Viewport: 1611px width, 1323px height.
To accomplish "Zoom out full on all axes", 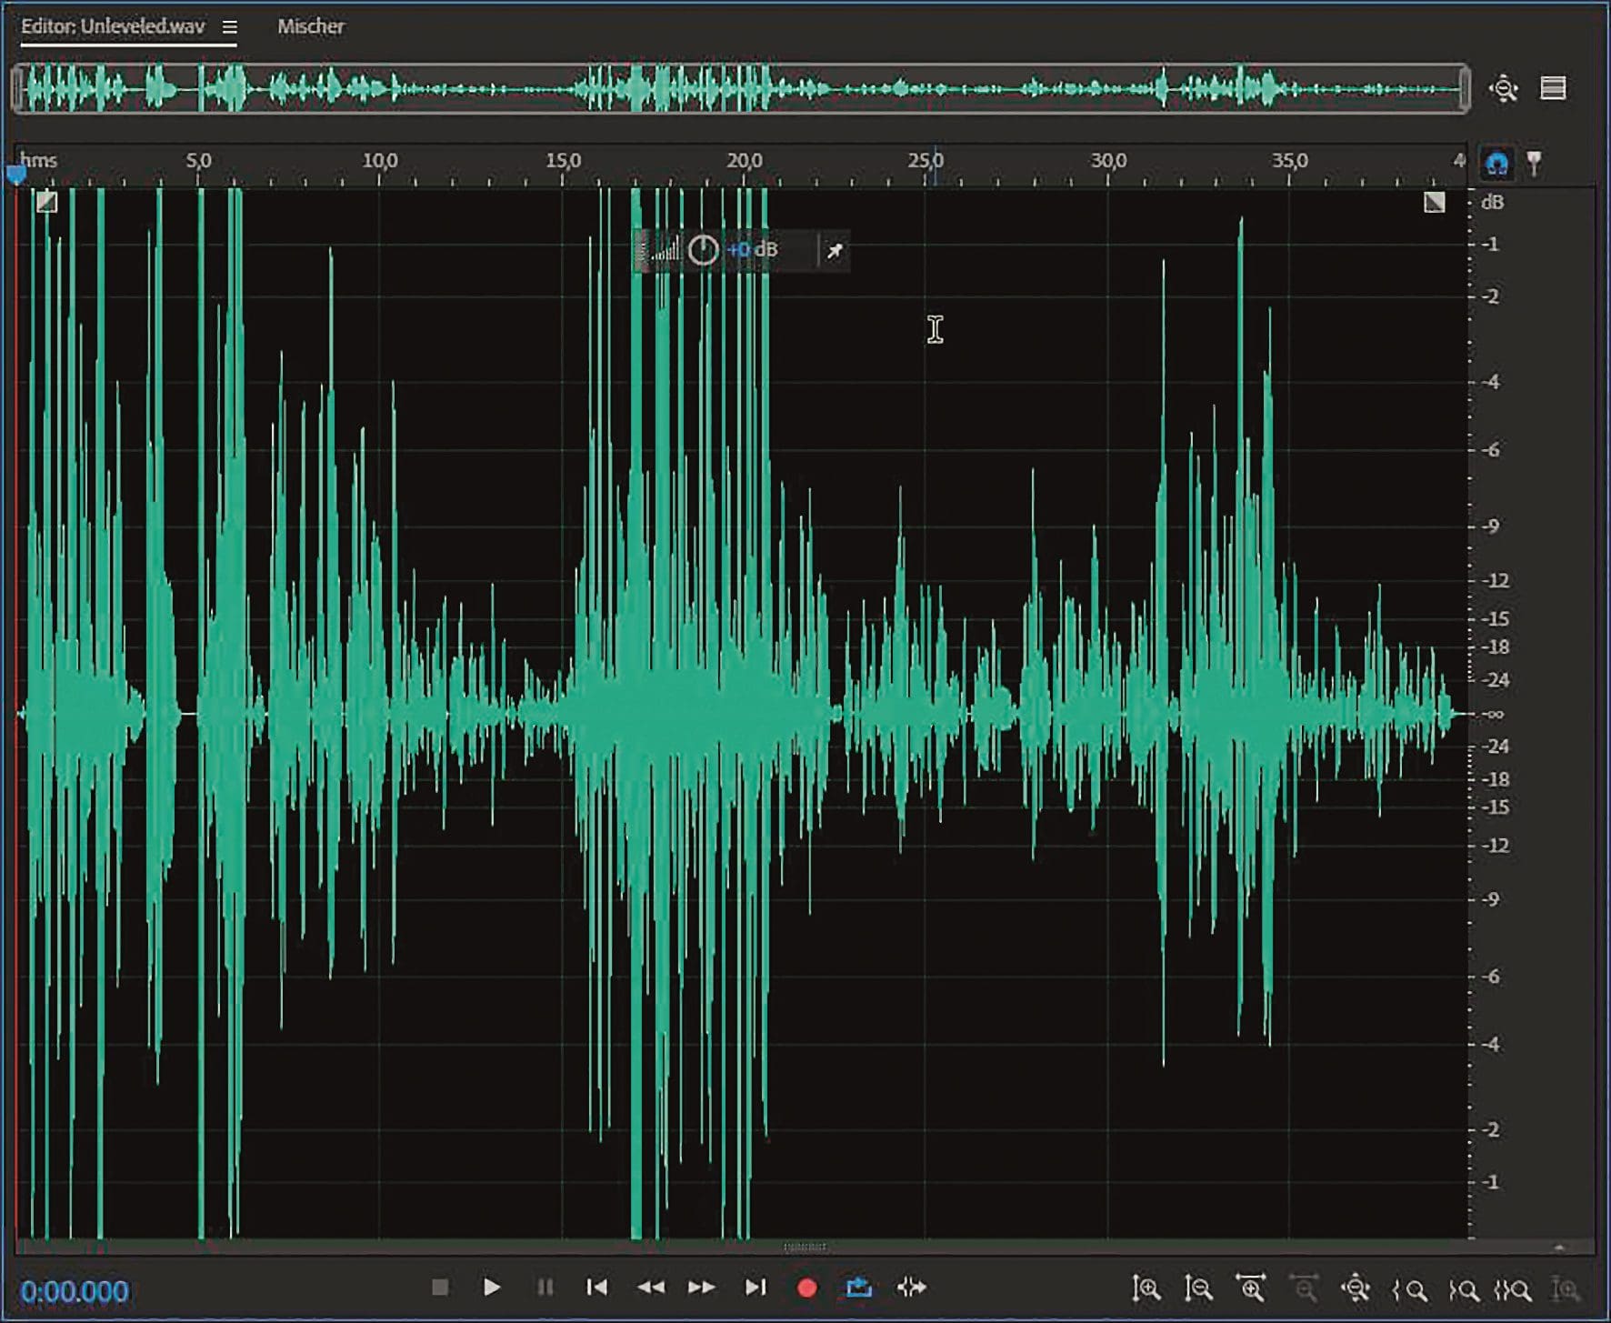I will pos(1356,1288).
